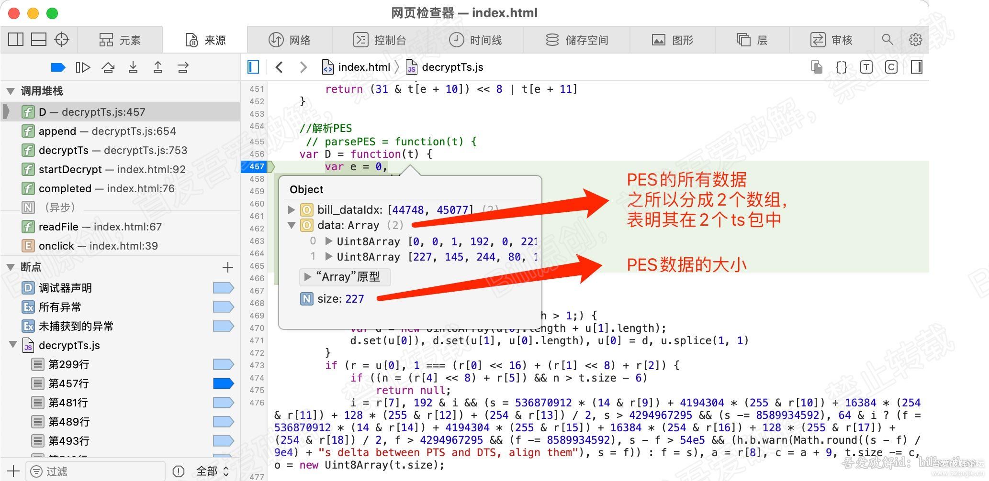Open index.html from the breadcrumb bar
Viewport: 989px width, 481px height.
[x=356, y=67]
